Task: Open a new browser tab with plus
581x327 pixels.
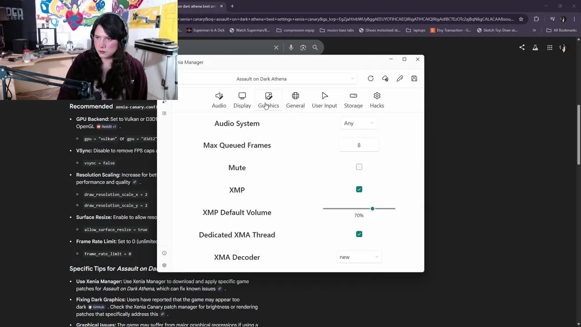Action: pyautogui.click(x=232, y=6)
